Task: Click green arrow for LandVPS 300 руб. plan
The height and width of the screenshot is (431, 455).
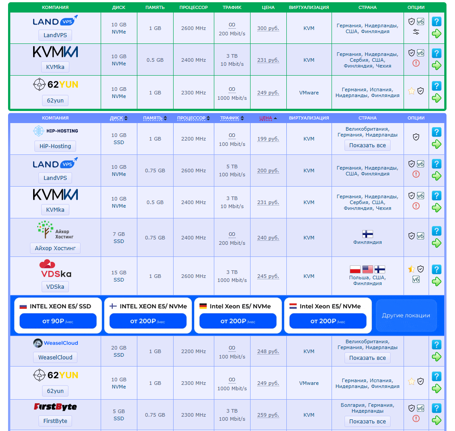Action: (x=436, y=34)
